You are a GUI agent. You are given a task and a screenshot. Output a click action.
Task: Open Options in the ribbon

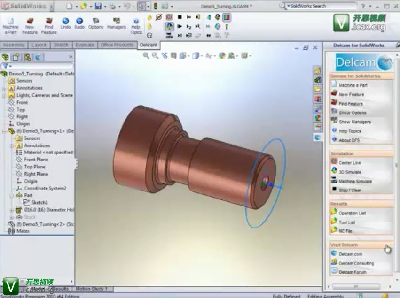[96, 23]
